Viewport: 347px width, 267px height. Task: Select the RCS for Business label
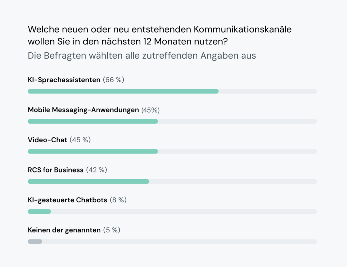point(56,170)
